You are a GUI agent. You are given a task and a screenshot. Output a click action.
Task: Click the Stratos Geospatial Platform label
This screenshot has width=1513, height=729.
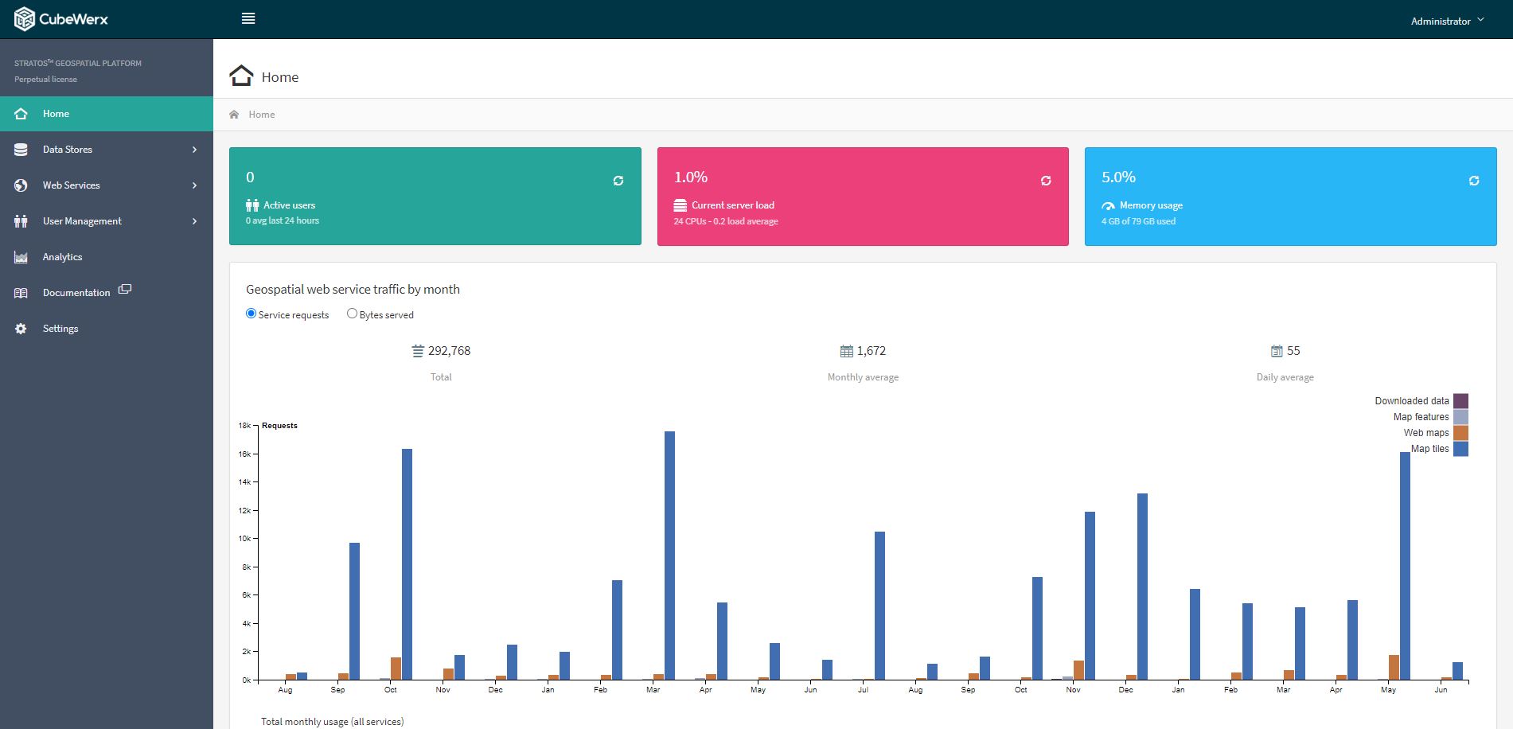point(78,63)
